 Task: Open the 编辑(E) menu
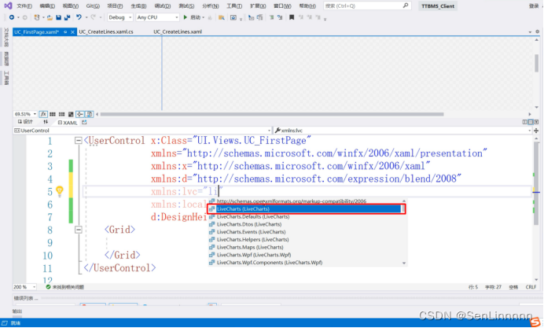tap(47, 6)
